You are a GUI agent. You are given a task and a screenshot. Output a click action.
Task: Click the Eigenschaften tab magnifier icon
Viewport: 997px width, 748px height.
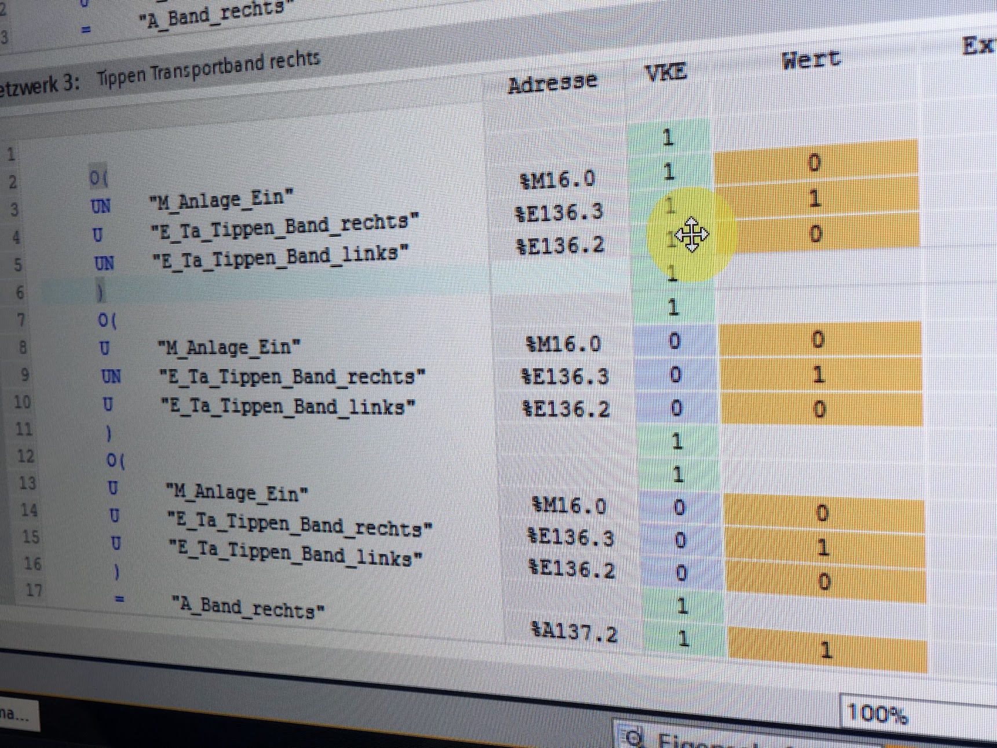tap(634, 738)
